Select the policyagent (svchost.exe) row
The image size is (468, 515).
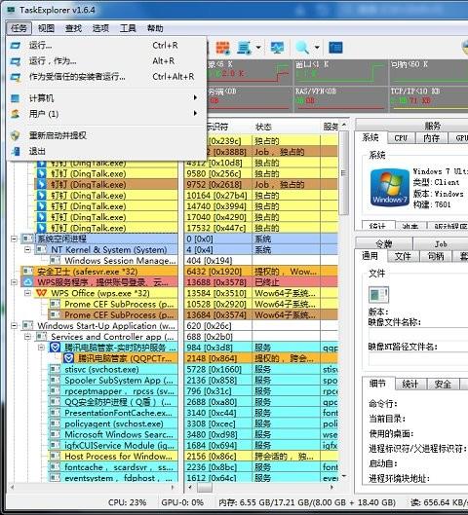(113, 423)
